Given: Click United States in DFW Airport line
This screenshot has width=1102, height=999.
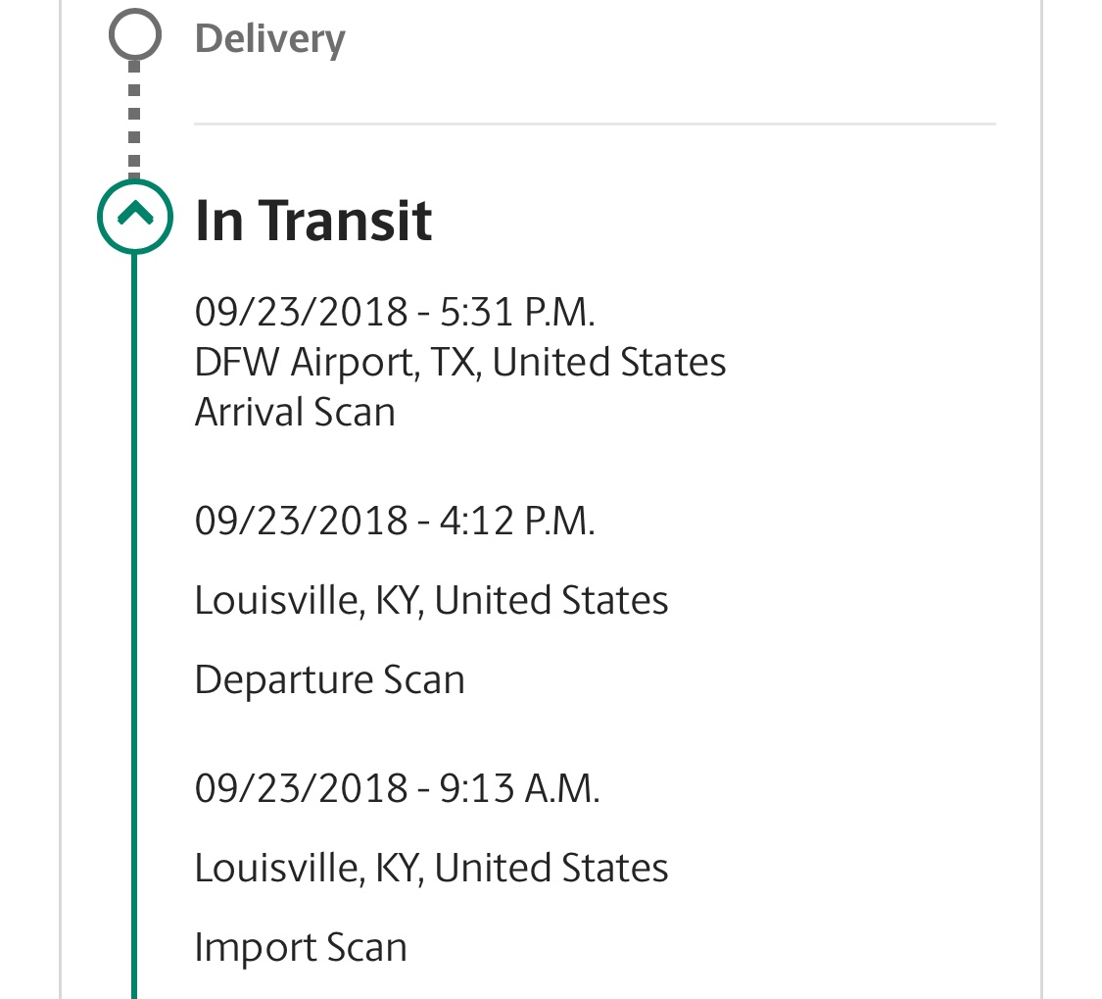Looking at the screenshot, I should [x=608, y=363].
